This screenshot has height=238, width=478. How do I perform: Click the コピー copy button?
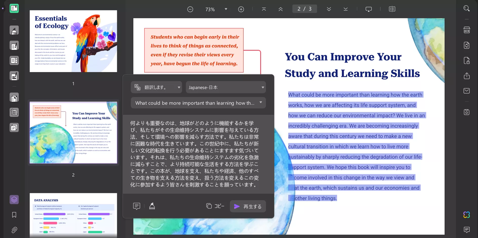coord(215,206)
